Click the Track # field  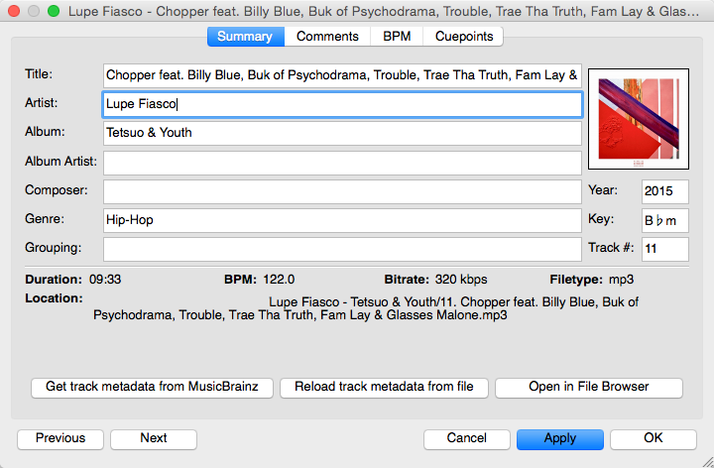click(664, 249)
